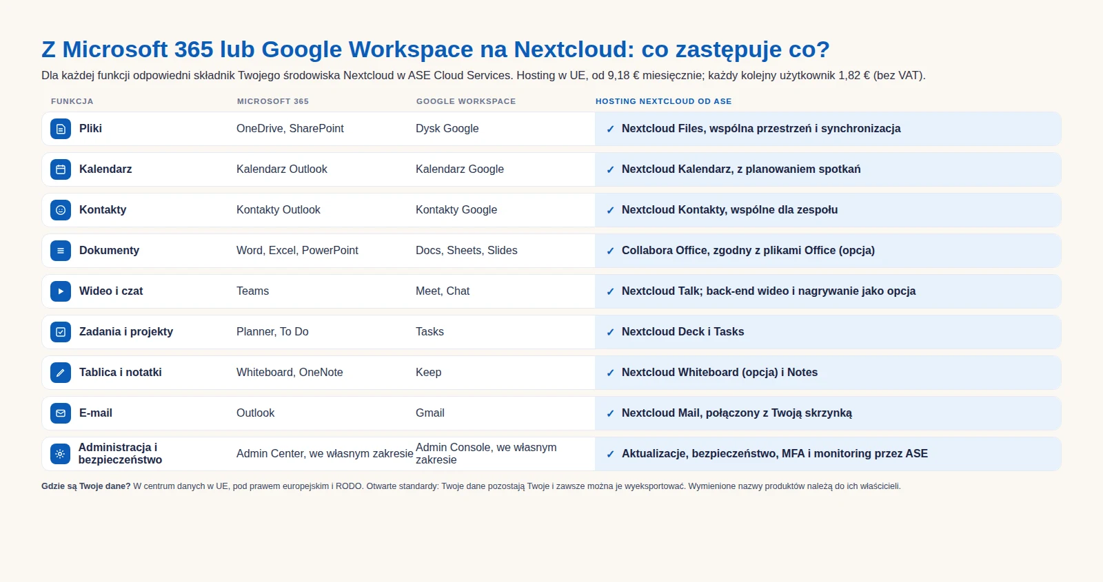This screenshot has width=1103, height=582.
Task: Click the 'Planner, To Do' cell
Action: (272, 332)
